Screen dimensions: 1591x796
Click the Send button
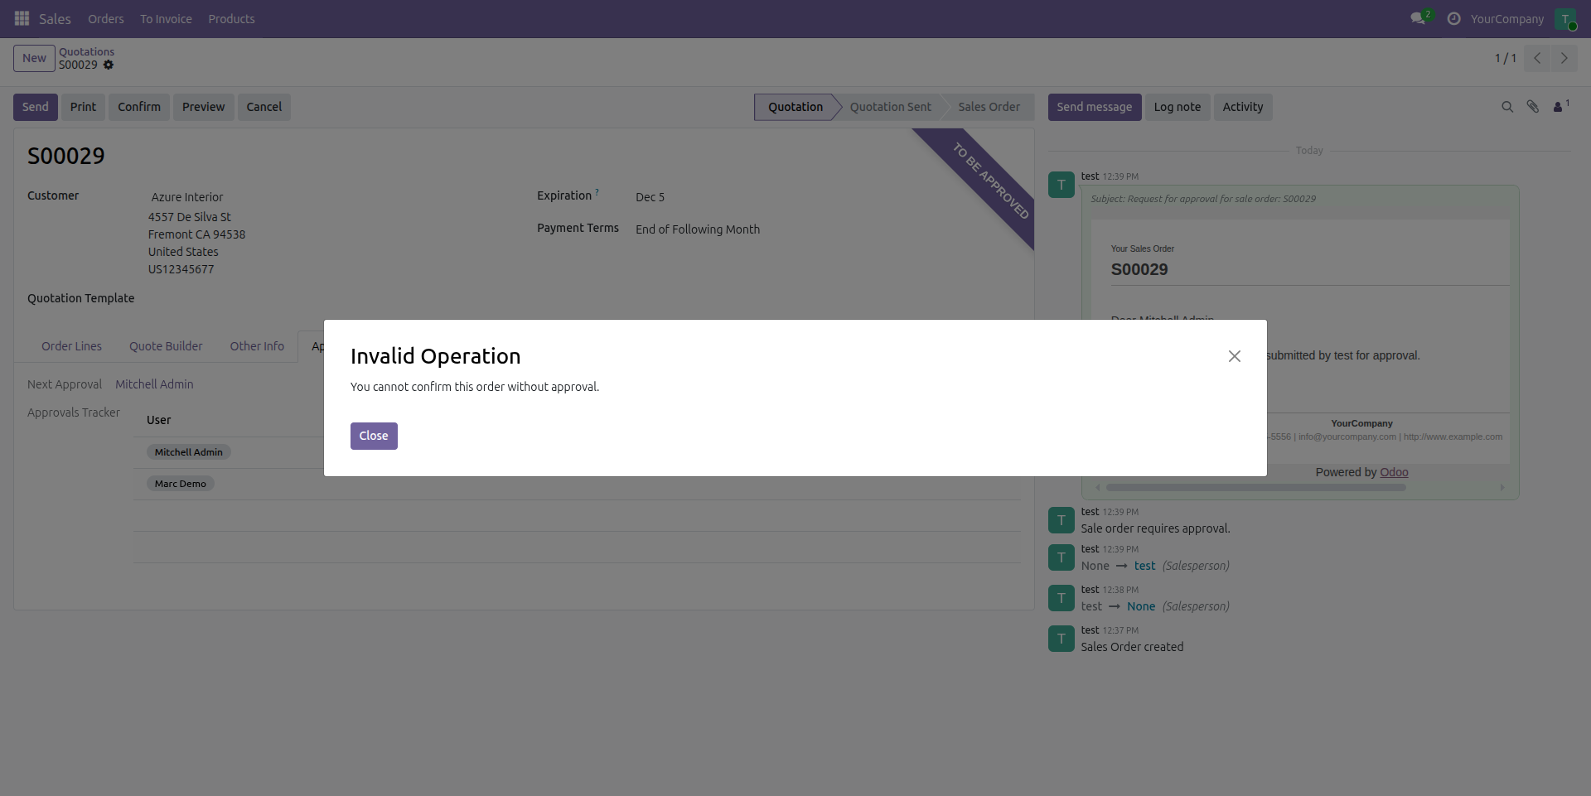tap(36, 107)
